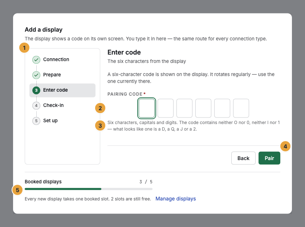Click the Booked displays progress bar

[89, 189]
